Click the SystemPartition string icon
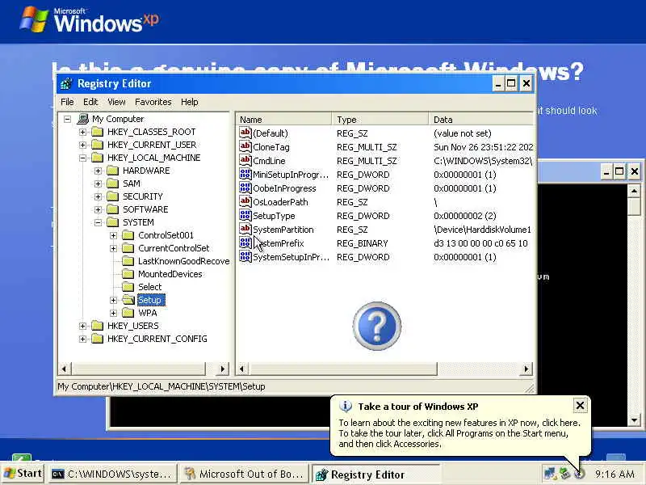 coord(245,229)
